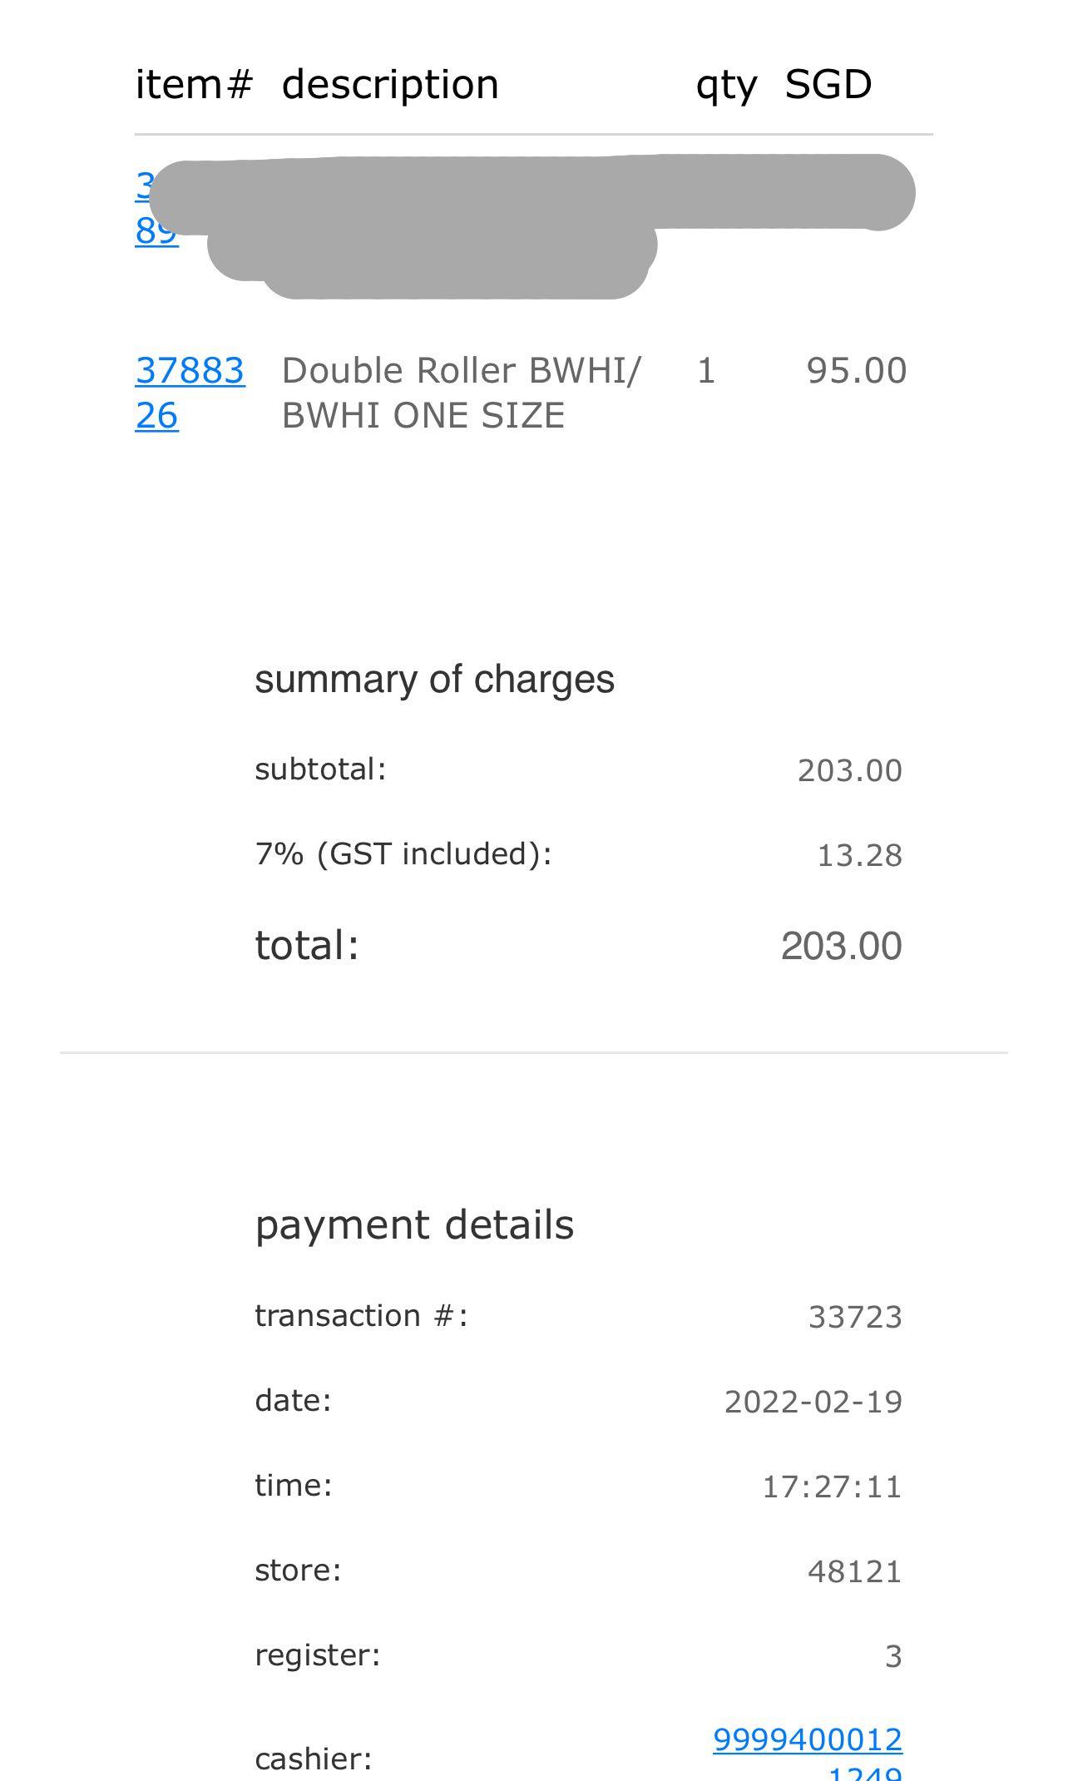
Task: Click the "payment details" heading
Action: (414, 1224)
